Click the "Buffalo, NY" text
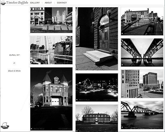 pos(14,55)
